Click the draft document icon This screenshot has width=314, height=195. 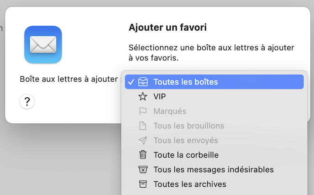point(143,126)
